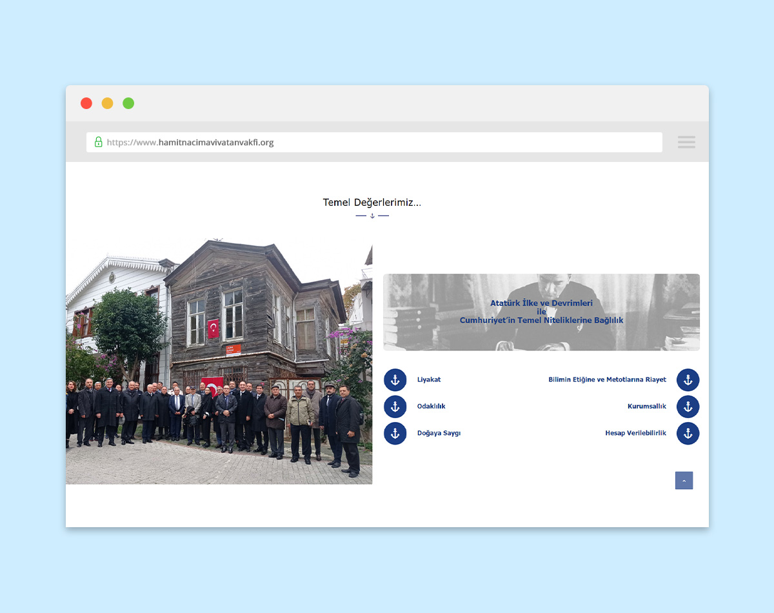Jump back to top with the arrow button
This screenshot has height=613, width=774.
684,481
